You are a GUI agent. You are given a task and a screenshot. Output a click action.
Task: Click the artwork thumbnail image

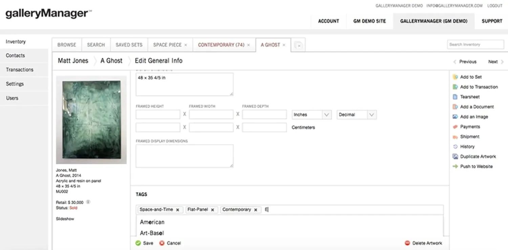coord(91,120)
